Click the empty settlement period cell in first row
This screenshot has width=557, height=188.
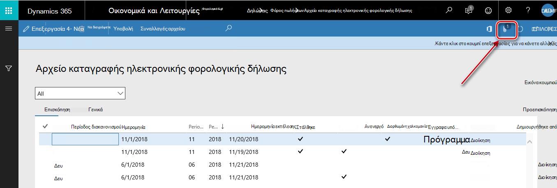(85, 139)
